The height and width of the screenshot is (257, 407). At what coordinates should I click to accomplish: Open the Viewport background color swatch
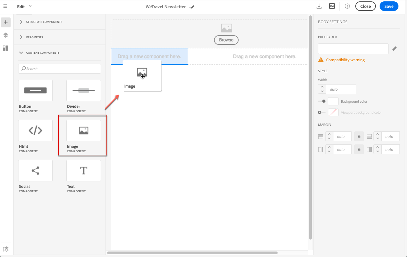pos(333,112)
